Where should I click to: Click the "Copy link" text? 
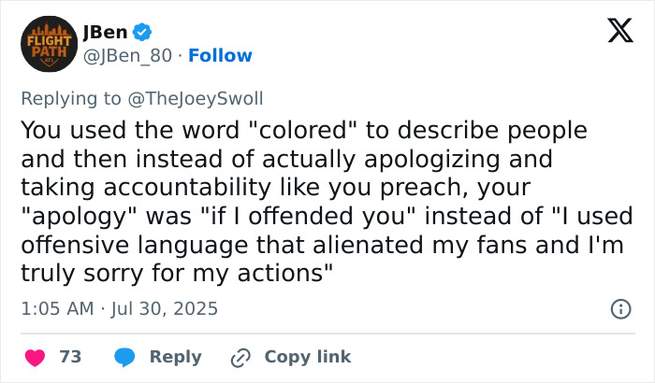(308, 357)
